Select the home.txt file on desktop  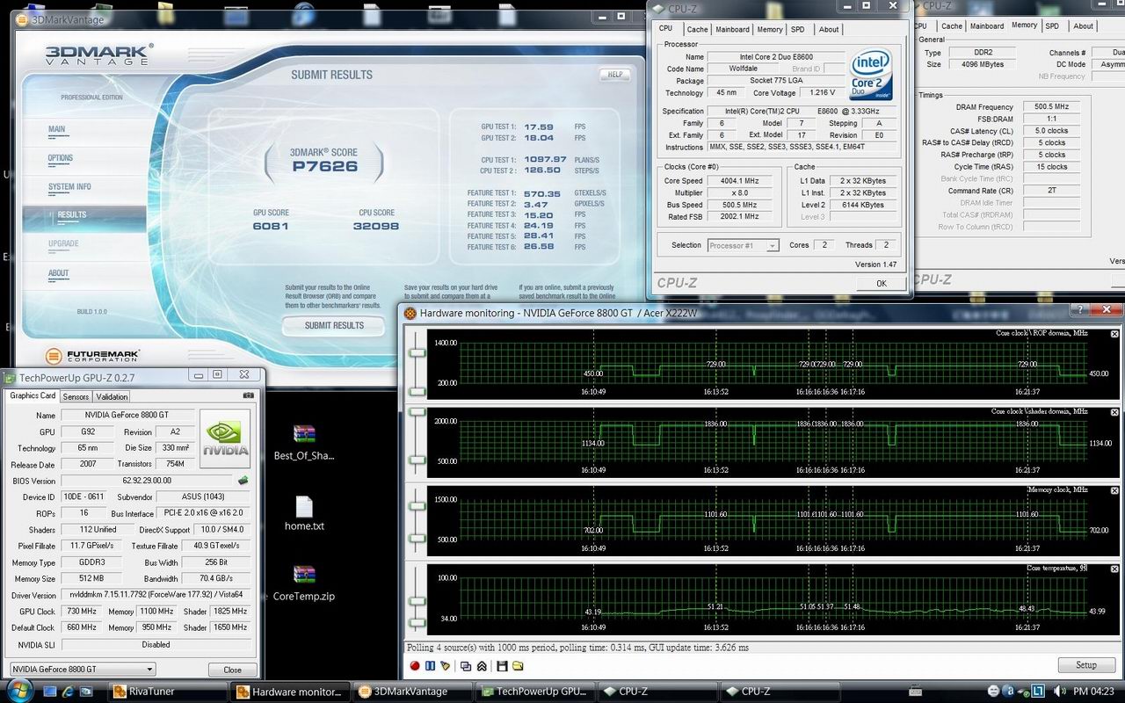[304, 513]
